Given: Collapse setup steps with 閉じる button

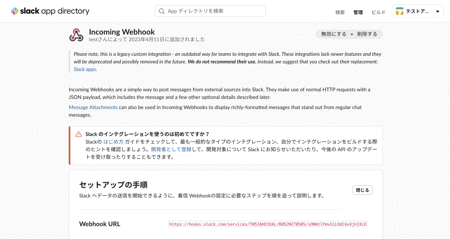Looking at the screenshot, I should pyautogui.click(x=363, y=190).
